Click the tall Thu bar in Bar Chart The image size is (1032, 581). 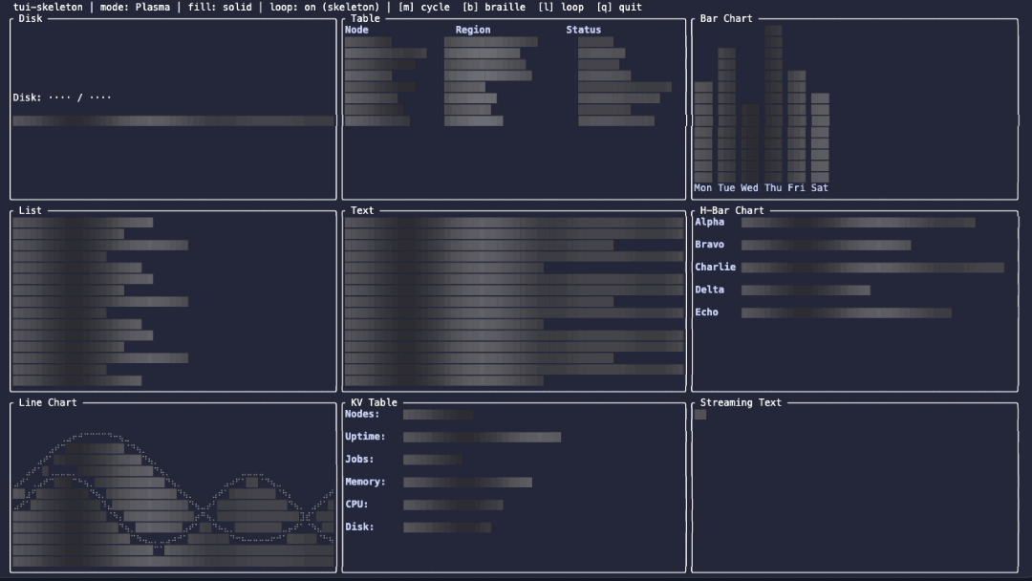click(x=773, y=103)
